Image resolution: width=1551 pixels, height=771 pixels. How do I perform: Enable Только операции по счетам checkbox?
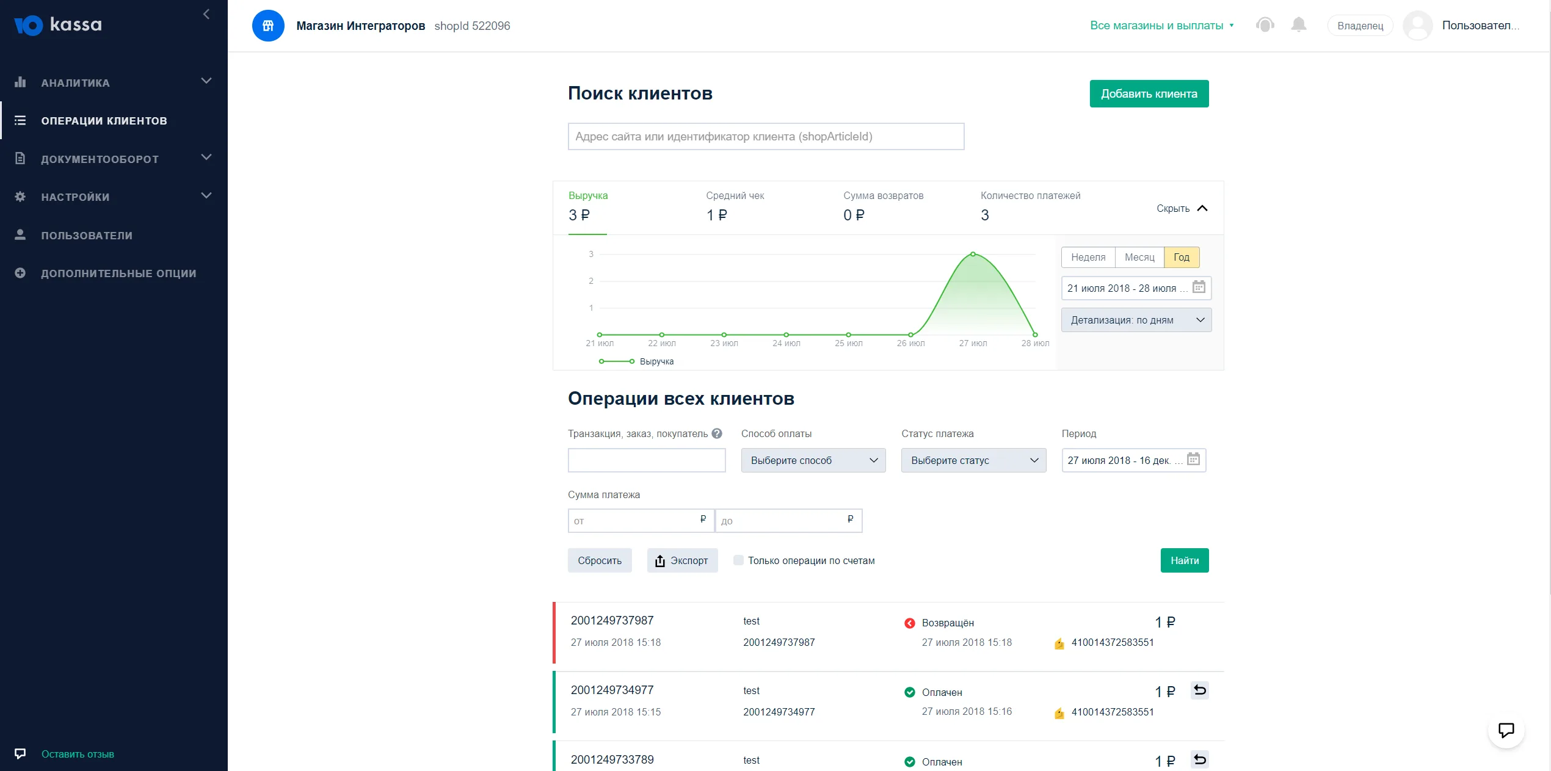point(738,560)
